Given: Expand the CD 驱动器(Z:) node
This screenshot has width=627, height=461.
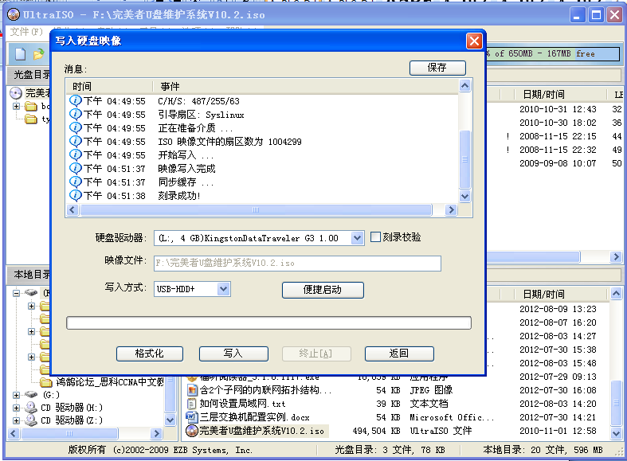Looking at the screenshot, I should [x=16, y=420].
